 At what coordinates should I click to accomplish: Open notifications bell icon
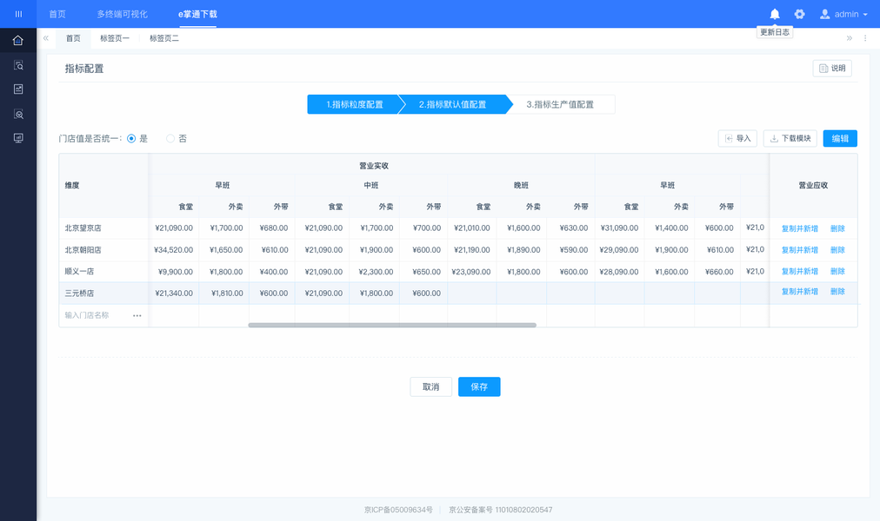click(x=775, y=14)
